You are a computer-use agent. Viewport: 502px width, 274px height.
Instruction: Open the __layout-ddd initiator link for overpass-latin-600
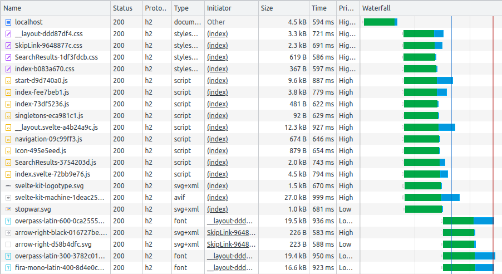click(229, 221)
